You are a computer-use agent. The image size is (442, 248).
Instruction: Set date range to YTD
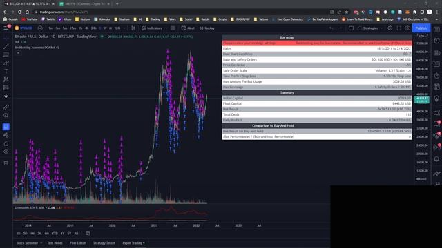[x=55, y=234]
